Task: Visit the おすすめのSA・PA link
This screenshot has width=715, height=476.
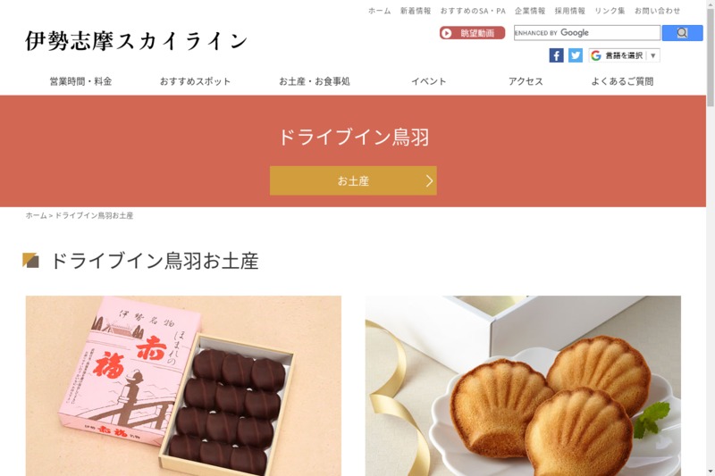Action: pos(473,11)
